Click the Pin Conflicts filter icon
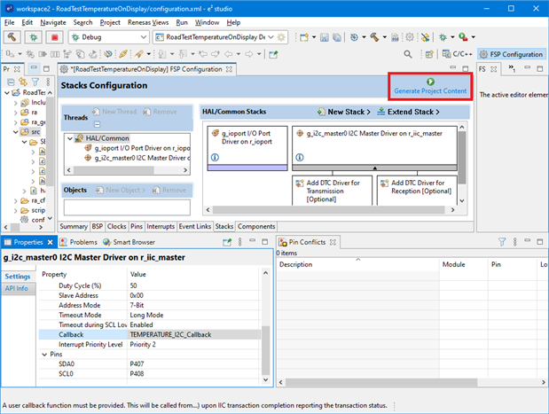This screenshot has height=414, width=549. point(501,241)
